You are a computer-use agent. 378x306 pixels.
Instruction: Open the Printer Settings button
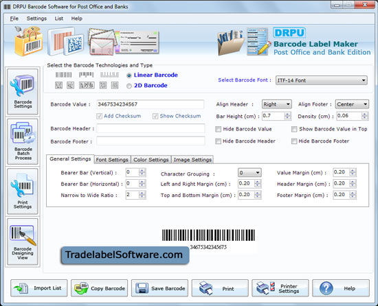[280, 288]
